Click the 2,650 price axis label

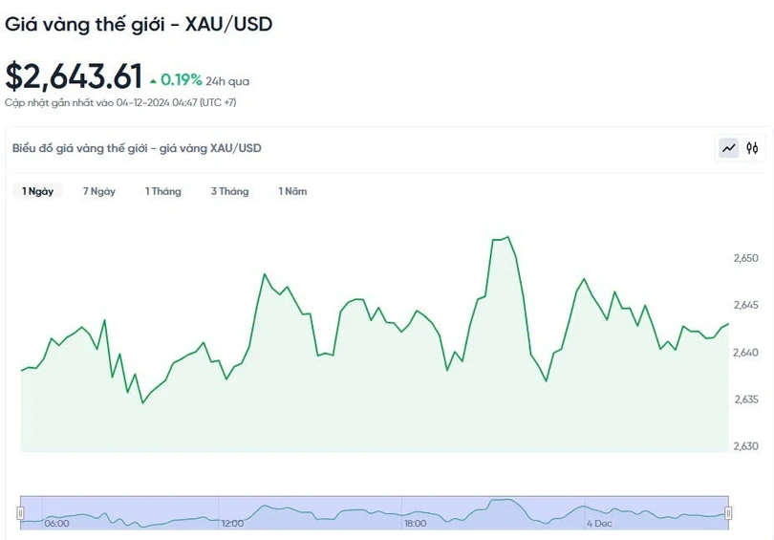(x=745, y=258)
